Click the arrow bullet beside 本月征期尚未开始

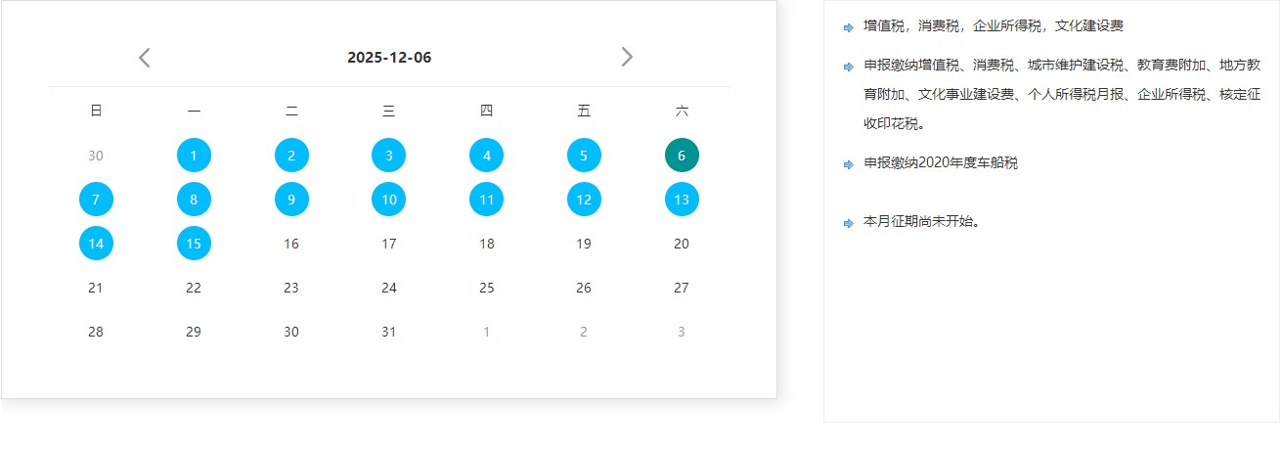pos(848,223)
